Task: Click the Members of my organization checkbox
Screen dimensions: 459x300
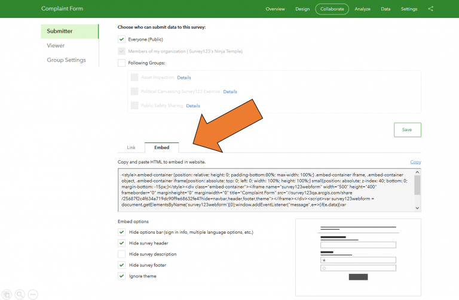Action: (x=121, y=51)
